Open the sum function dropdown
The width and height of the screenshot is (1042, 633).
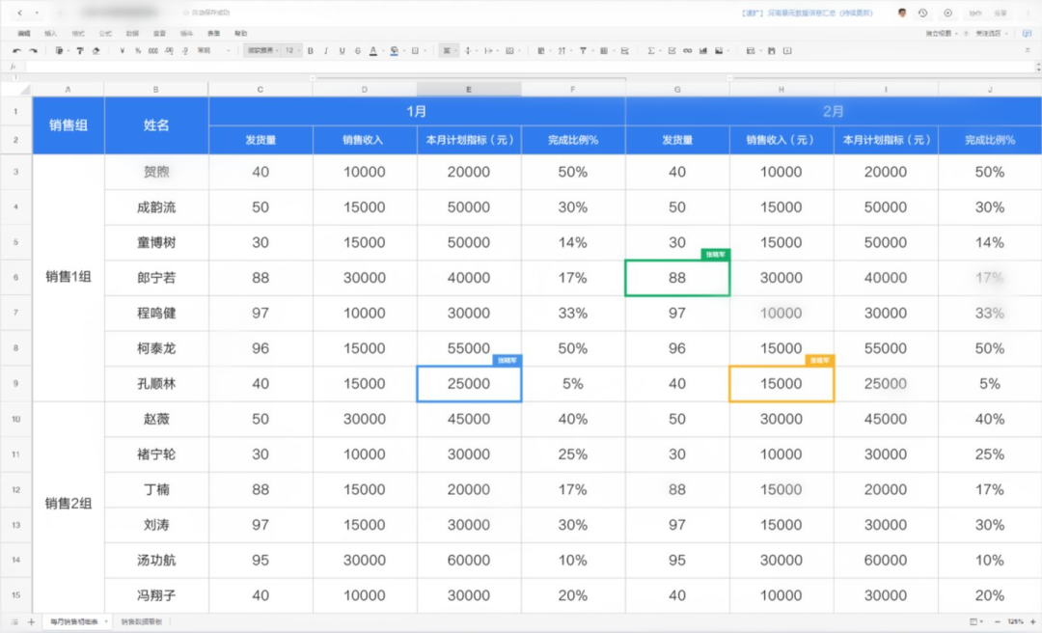point(653,50)
